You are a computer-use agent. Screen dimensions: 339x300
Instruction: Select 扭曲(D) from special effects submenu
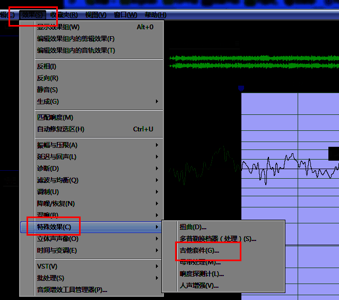click(x=193, y=227)
